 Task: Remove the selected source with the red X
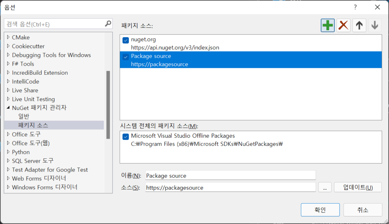[x=343, y=25]
